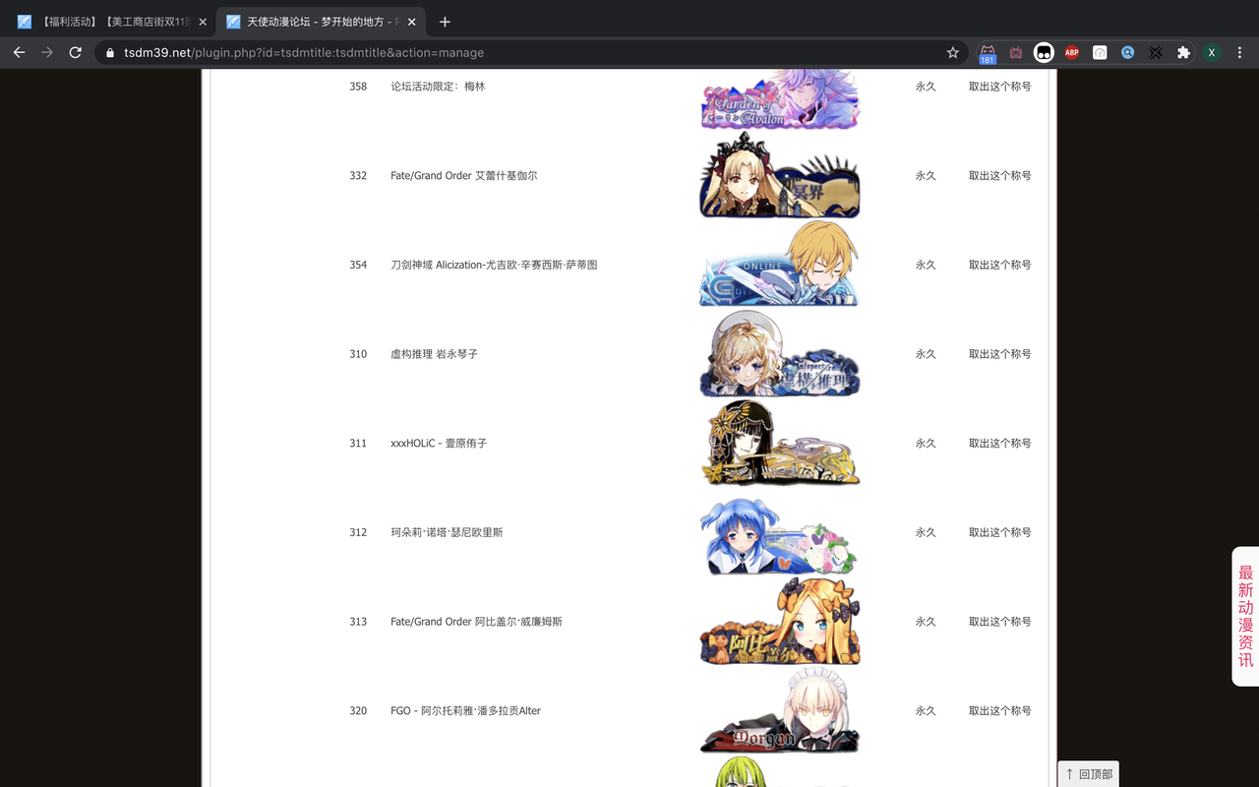Image resolution: width=1259 pixels, height=787 pixels.
Task: Click 取出这个称号 for xxxHOLiC row
Action: (999, 444)
